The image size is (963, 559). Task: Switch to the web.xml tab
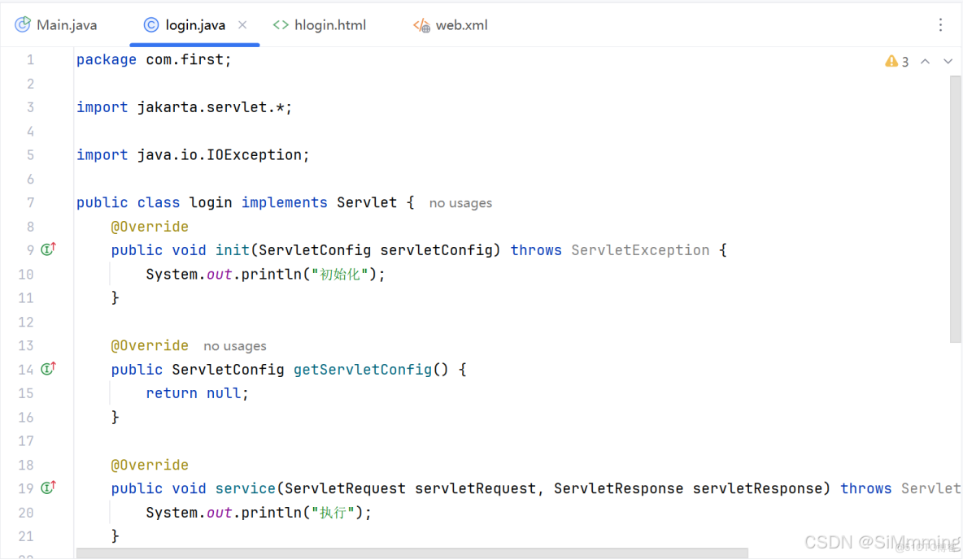[x=460, y=24]
